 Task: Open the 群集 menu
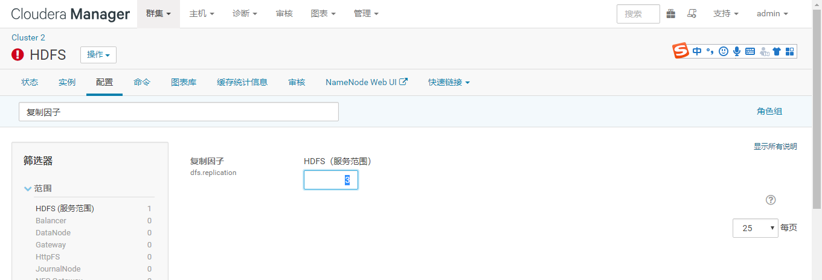[158, 13]
